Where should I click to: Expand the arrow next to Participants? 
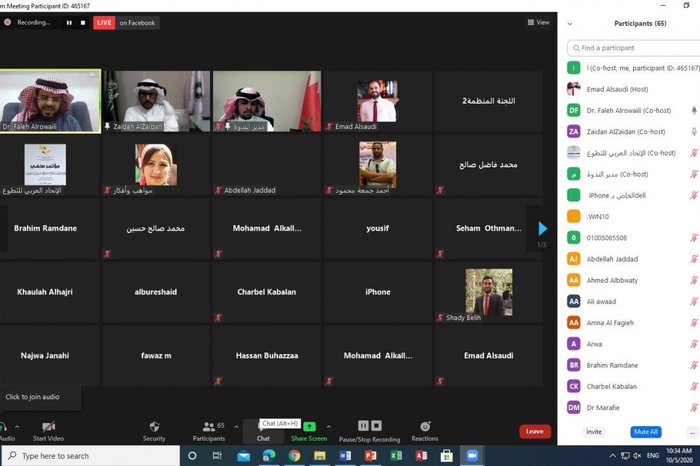236,427
